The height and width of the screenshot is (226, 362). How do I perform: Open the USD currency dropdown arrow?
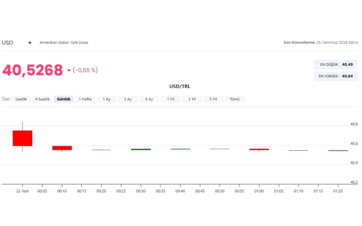[x=30, y=43]
